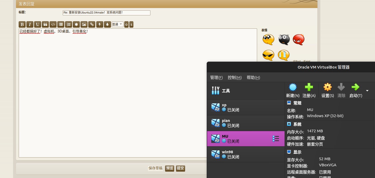
Task: Open the font color droplet button
Action: click(107, 24)
